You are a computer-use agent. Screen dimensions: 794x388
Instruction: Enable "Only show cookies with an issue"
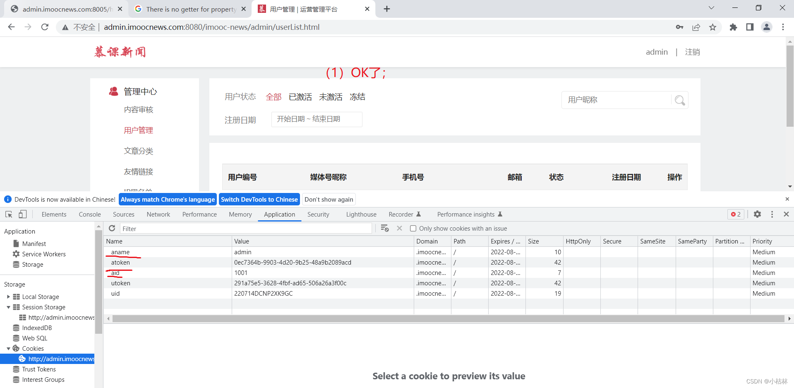pos(413,228)
